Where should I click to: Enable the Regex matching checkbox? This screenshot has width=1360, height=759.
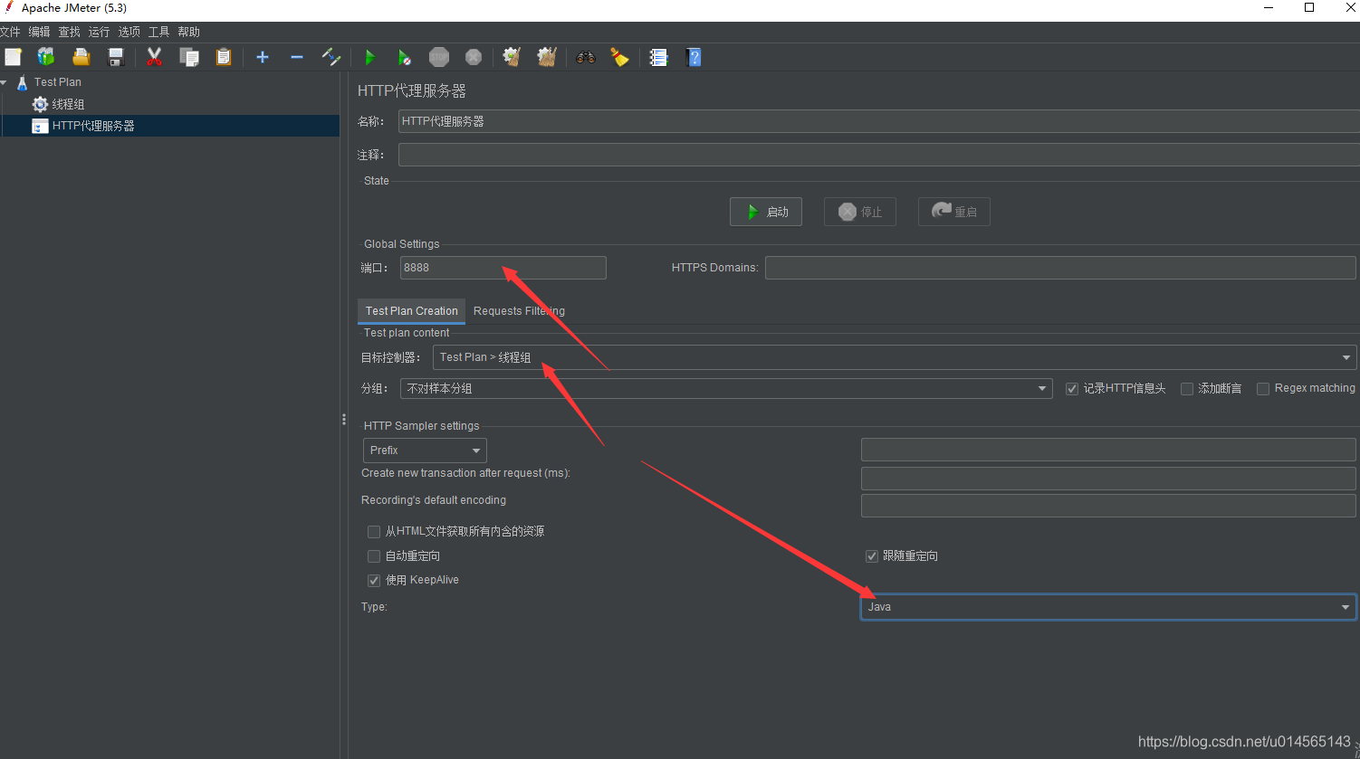coord(1263,388)
